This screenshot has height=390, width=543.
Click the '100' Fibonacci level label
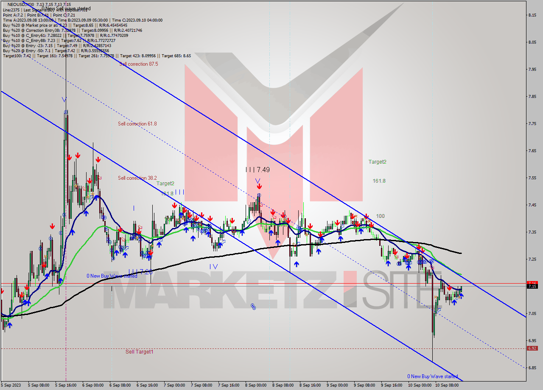click(x=381, y=216)
